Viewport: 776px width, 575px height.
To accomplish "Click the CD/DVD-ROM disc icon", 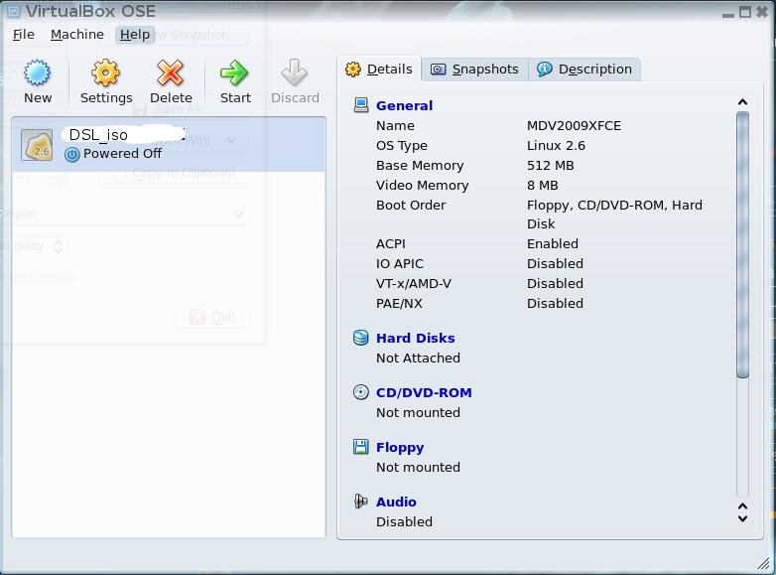I will [x=361, y=392].
